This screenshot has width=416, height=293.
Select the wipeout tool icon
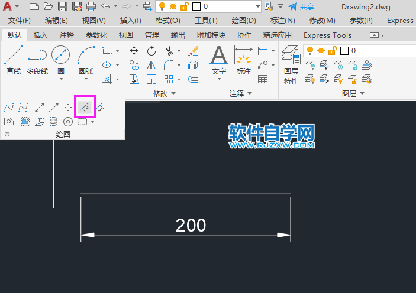[x=25, y=122]
